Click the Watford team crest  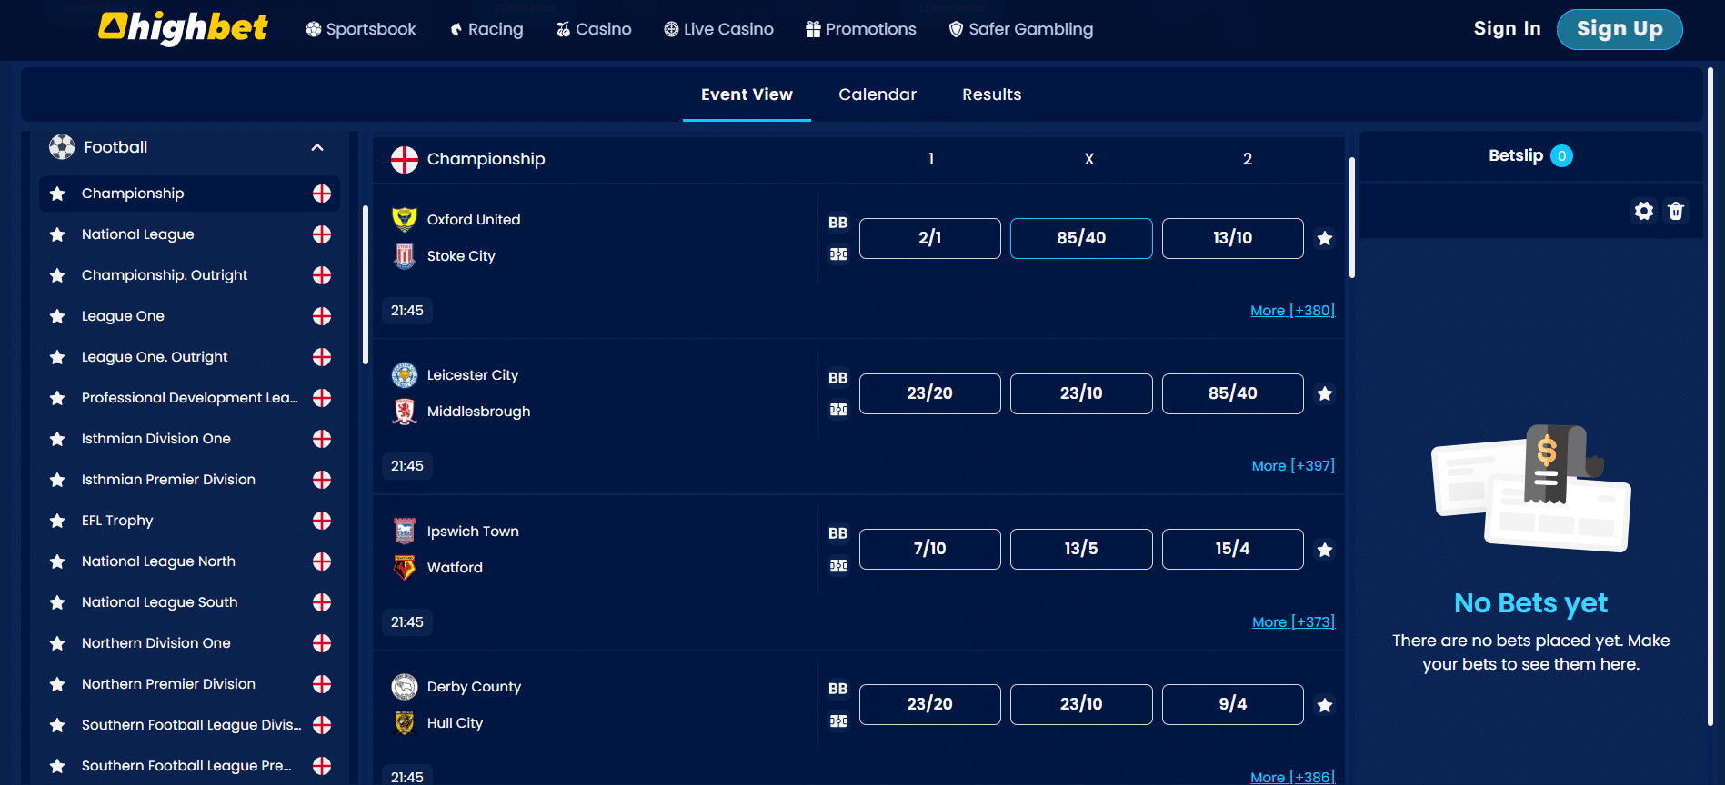405,567
